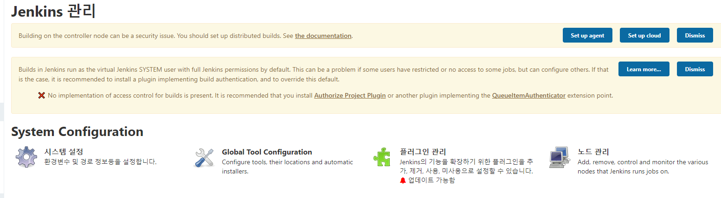Dismiss the controller node security warning
721x198 pixels.
click(695, 35)
